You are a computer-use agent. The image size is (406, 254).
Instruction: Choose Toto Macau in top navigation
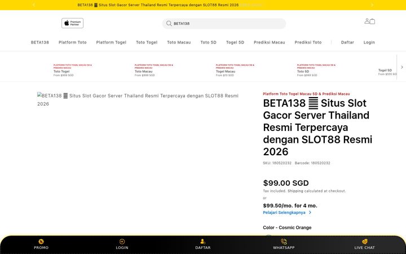[x=179, y=42]
